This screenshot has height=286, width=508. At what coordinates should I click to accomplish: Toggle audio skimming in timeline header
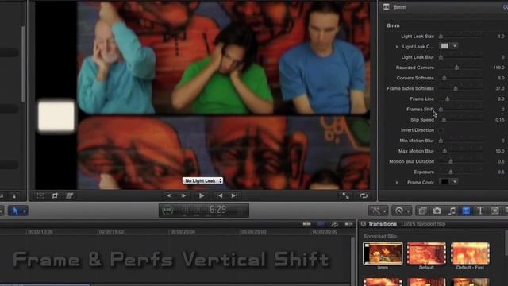pyautogui.click(x=321, y=224)
